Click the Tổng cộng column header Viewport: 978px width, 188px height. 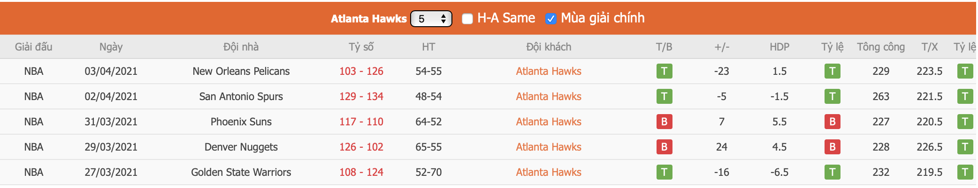pos(880,47)
